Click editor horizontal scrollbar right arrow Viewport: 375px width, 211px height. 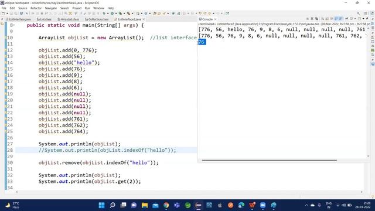[362, 192]
